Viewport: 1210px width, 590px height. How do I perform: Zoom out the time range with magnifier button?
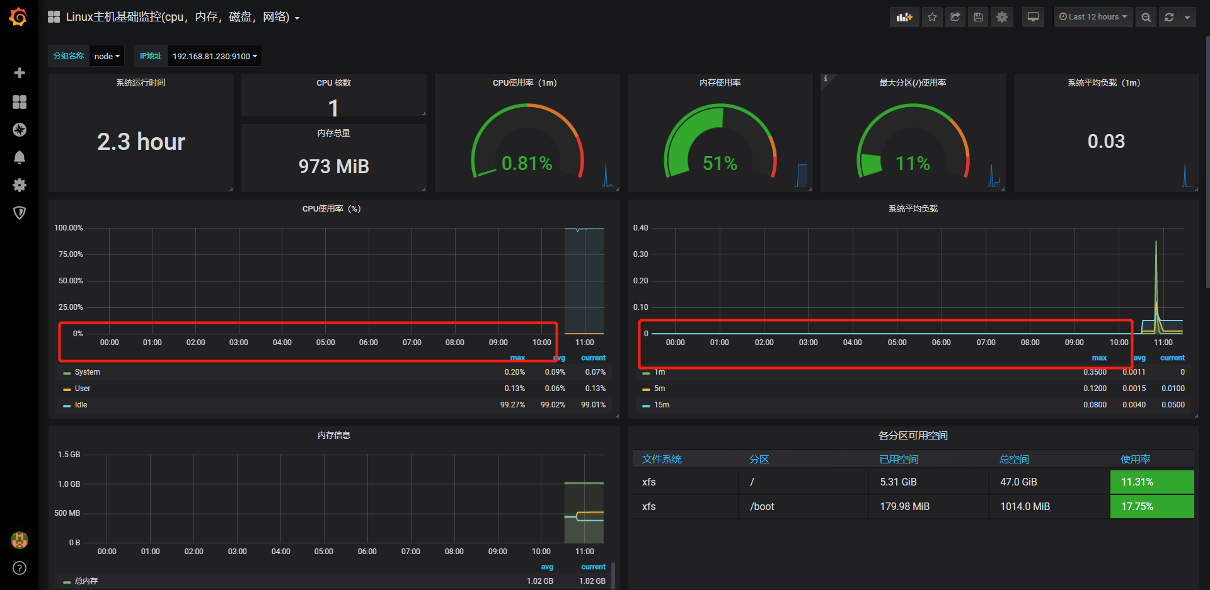pos(1146,17)
